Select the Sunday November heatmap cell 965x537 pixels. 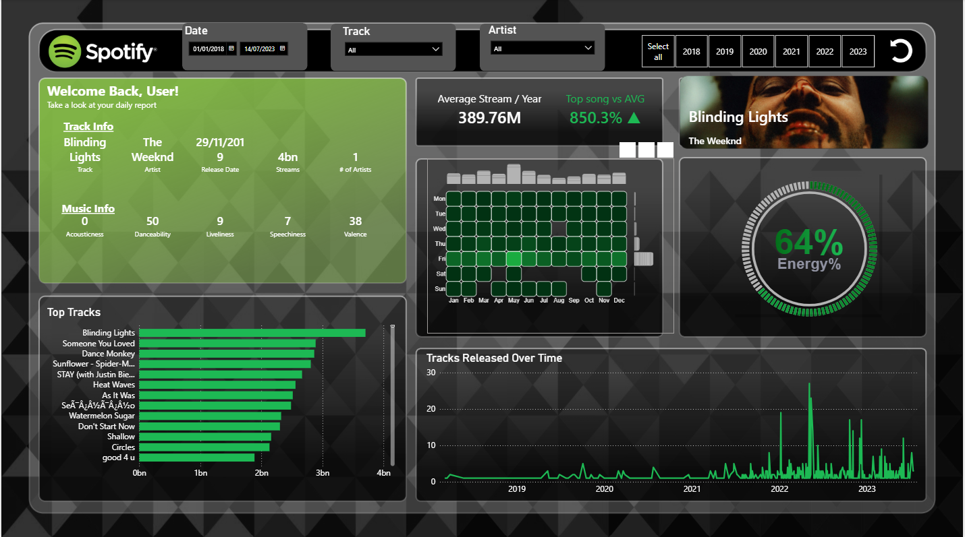click(604, 289)
